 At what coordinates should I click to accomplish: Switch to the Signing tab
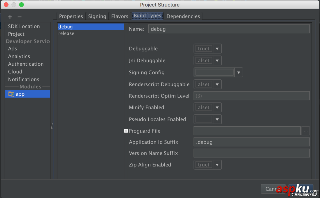[97, 16]
